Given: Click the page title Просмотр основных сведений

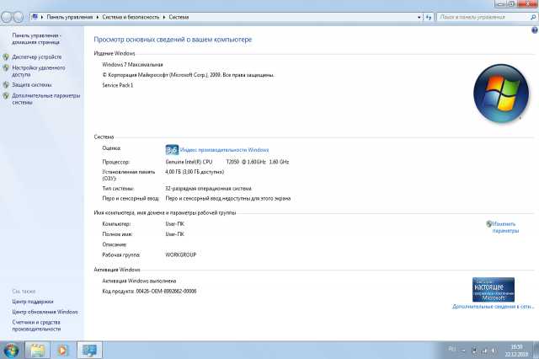Looking at the screenshot, I should click(x=173, y=40).
